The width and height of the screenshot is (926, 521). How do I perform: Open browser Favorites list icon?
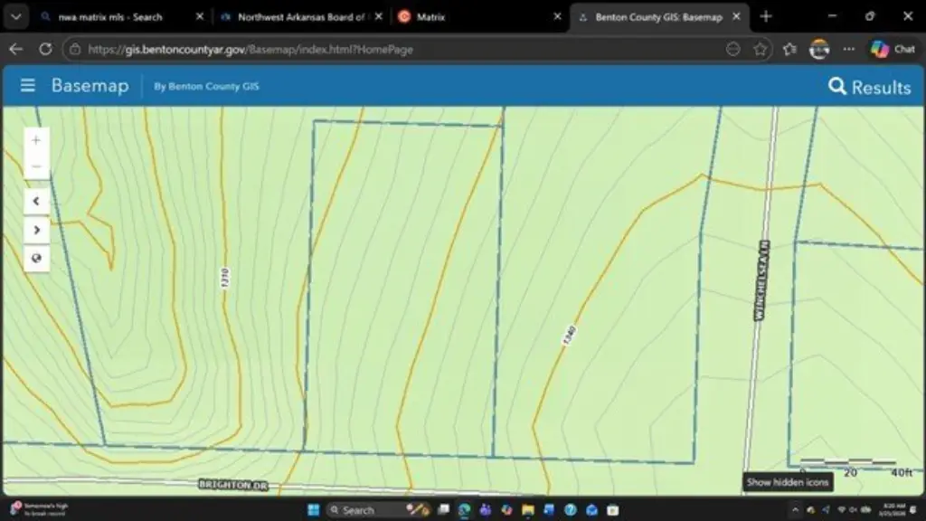point(789,49)
